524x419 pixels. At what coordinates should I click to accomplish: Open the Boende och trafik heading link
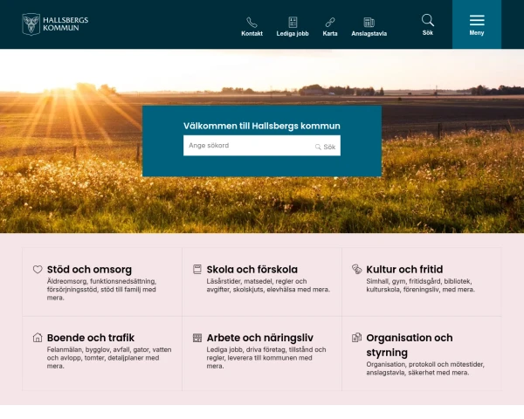click(x=91, y=338)
